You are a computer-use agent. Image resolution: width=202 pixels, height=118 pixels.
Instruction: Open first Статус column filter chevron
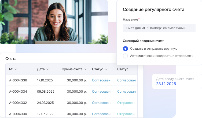[106, 69]
